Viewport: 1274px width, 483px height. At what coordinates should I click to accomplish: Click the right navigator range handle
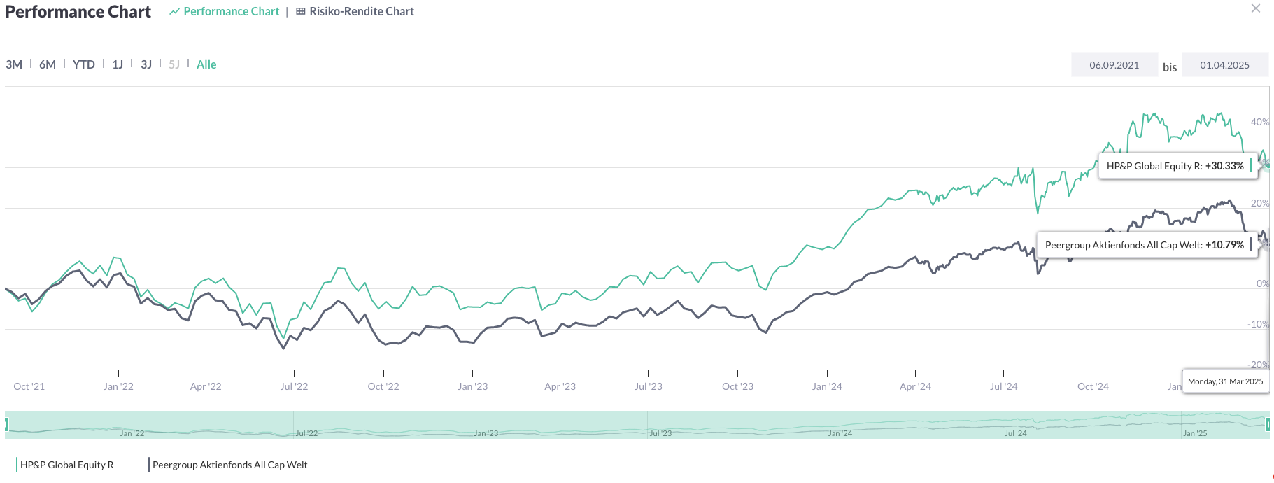tap(1268, 424)
